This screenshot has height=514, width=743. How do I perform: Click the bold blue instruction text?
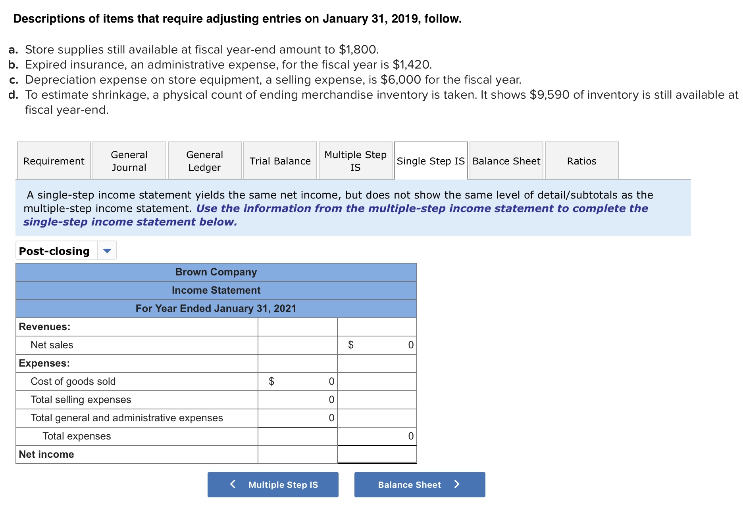pos(336,215)
